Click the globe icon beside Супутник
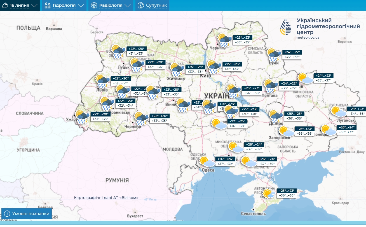This screenshot has width=366, height=227. click(x=141, y=5)
